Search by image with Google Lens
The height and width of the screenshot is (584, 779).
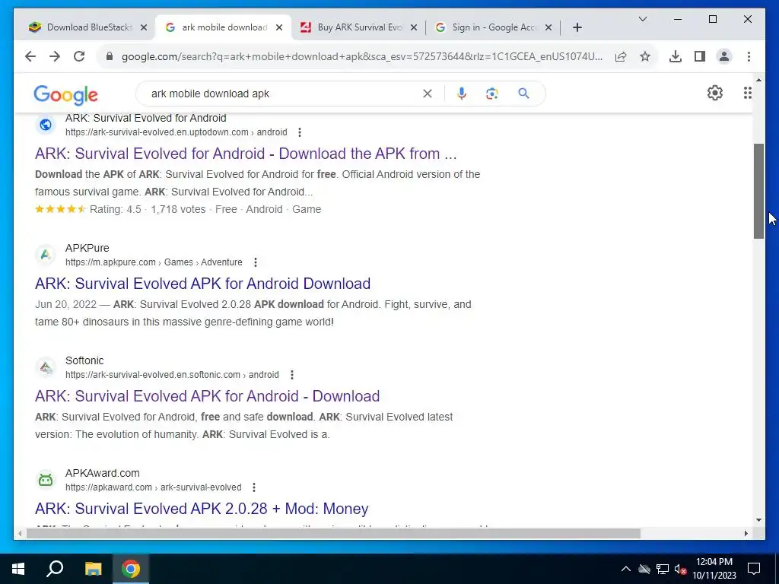[492, 94]
